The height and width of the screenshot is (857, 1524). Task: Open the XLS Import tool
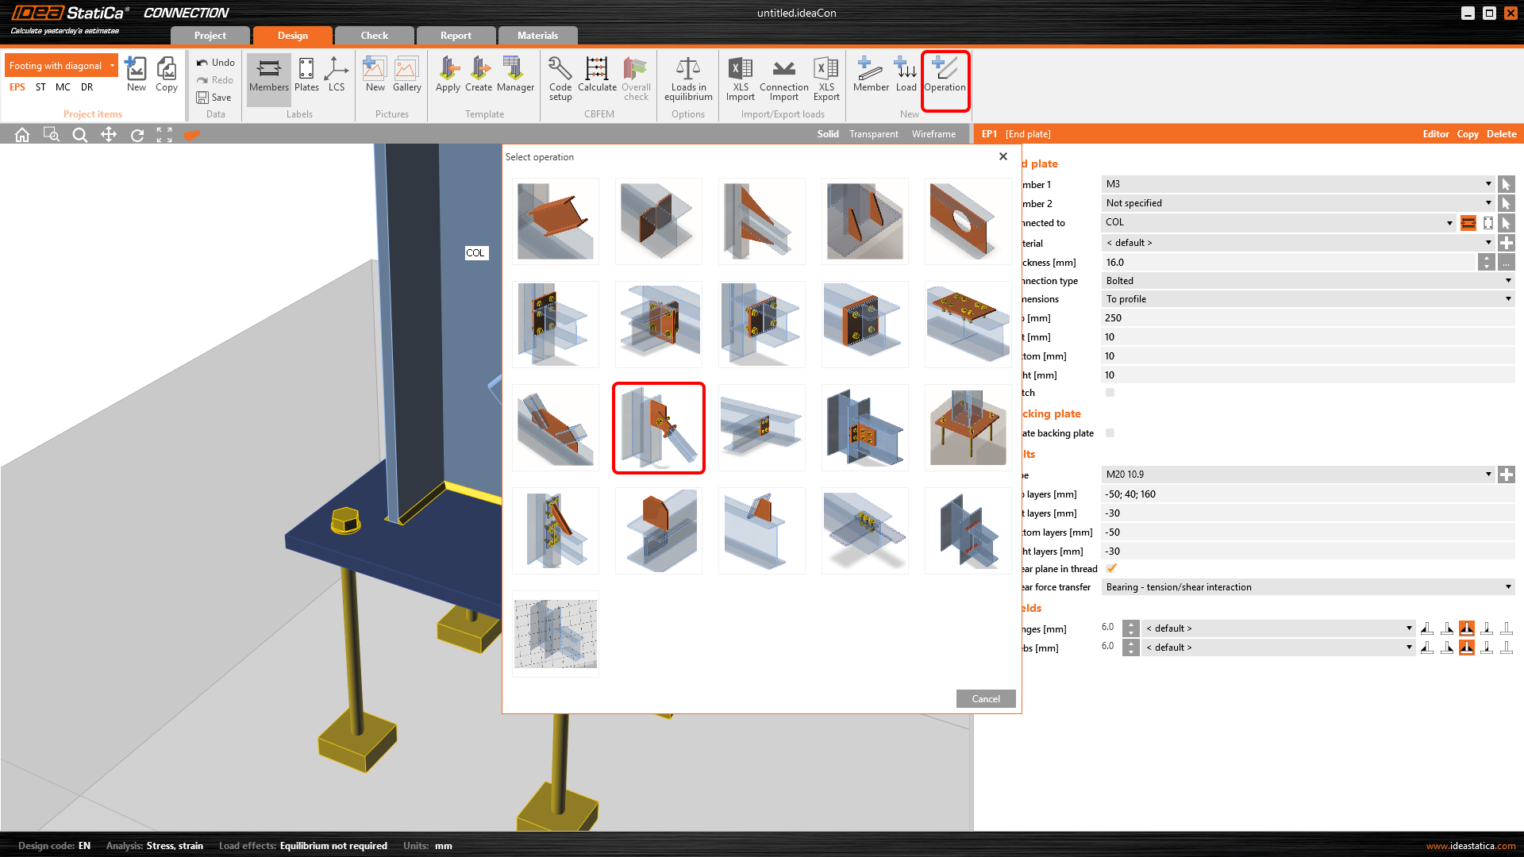pos(740,77)
